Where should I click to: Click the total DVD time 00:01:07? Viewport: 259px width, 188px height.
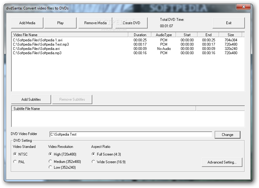(166, 26)
